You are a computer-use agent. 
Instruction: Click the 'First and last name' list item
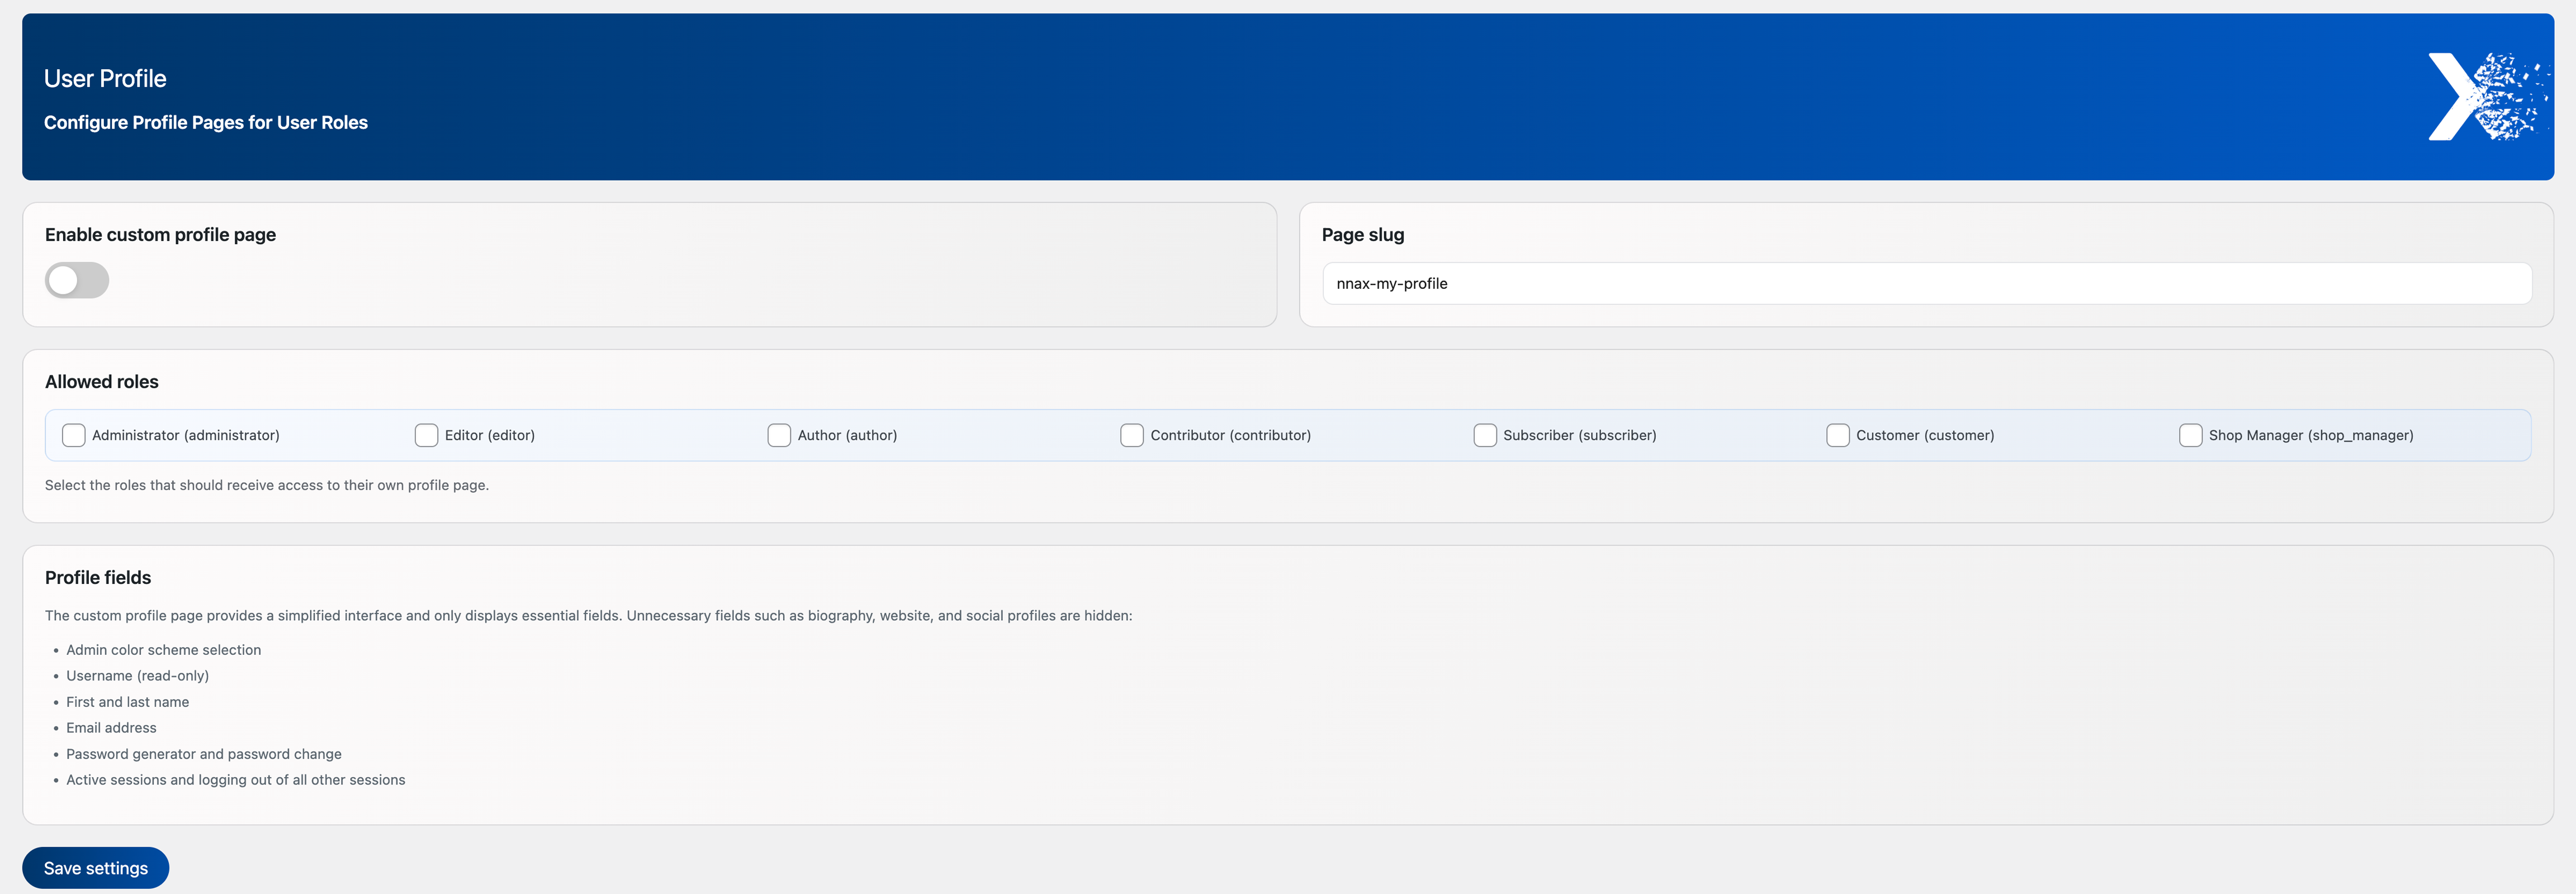[128, 702]
